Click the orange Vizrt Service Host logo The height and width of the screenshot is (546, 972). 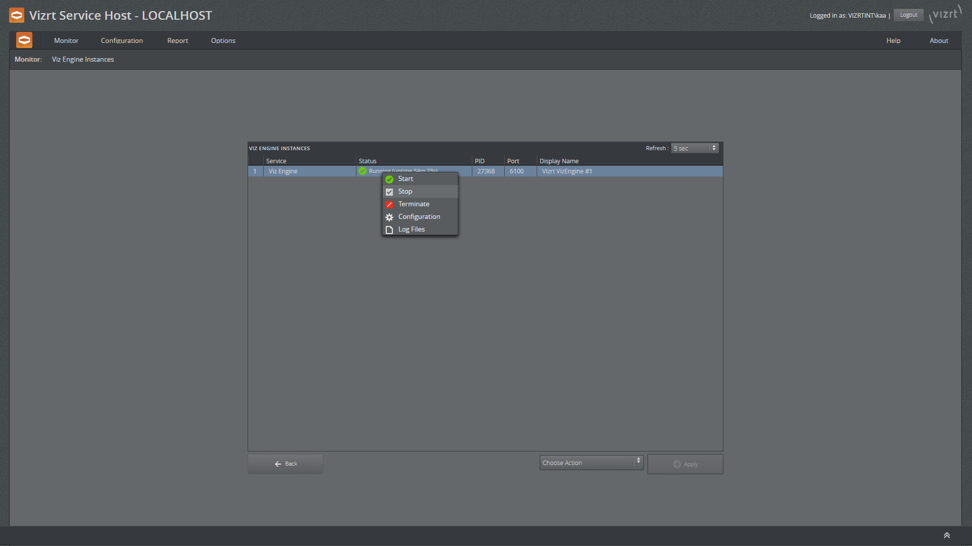tap(16, 15)
